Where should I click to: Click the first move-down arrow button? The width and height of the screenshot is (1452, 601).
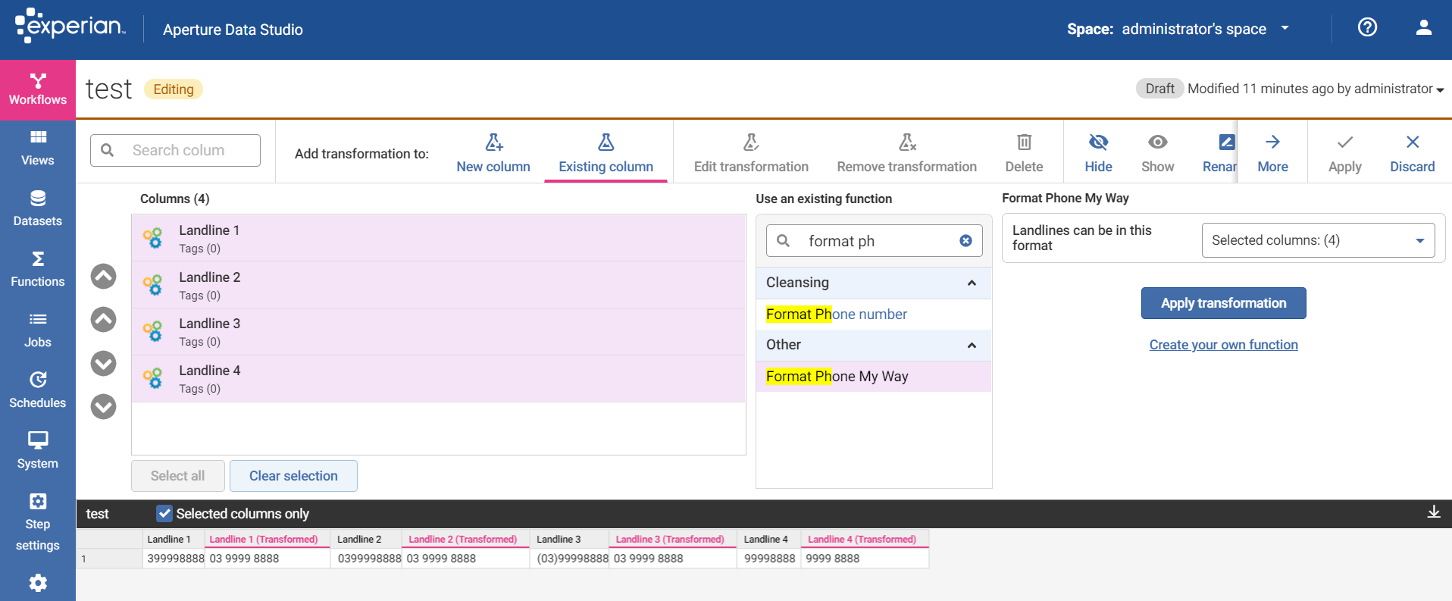pyautogui.click(x=104, y=364)
